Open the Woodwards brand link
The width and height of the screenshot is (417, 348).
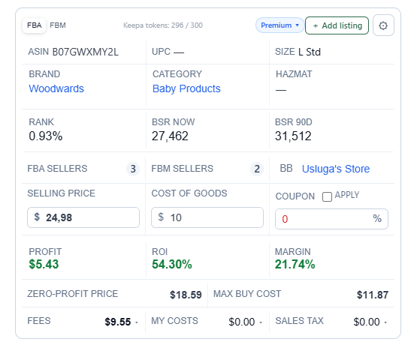coord(56,88)
